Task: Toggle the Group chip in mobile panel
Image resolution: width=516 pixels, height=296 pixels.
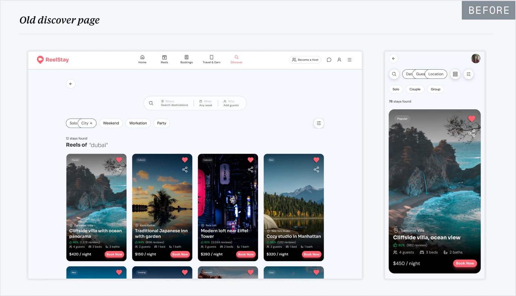Action: 435,89
